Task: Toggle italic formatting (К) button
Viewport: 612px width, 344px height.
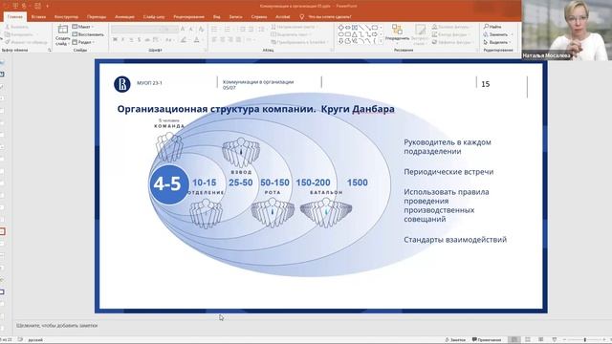Action: pos(123,40)
